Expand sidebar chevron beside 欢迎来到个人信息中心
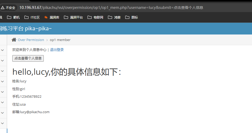This screenshot has height=133, width=252. click(2, 50)
